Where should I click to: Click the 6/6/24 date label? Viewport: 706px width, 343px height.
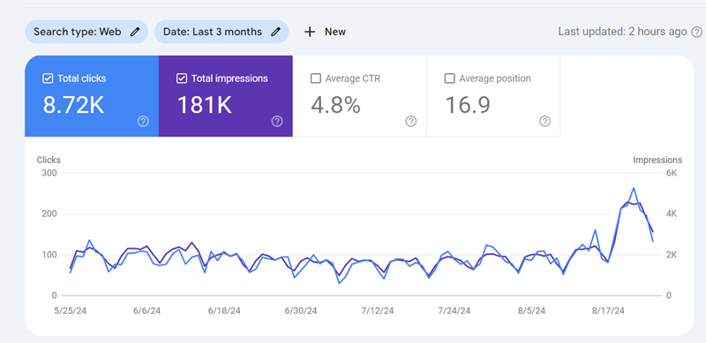[x=147, y=311]
